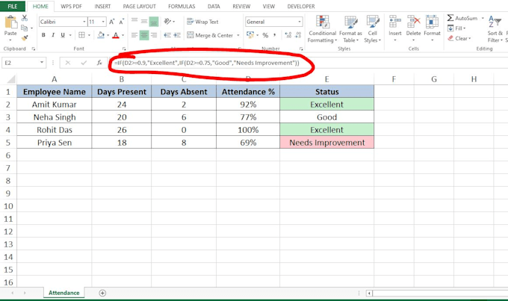The height and width of the screenshot is (301, 508).
Task: Click Increase Indent icon
Action: point(177,35)
